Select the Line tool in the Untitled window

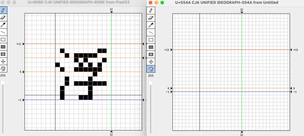tap(151, 32)
